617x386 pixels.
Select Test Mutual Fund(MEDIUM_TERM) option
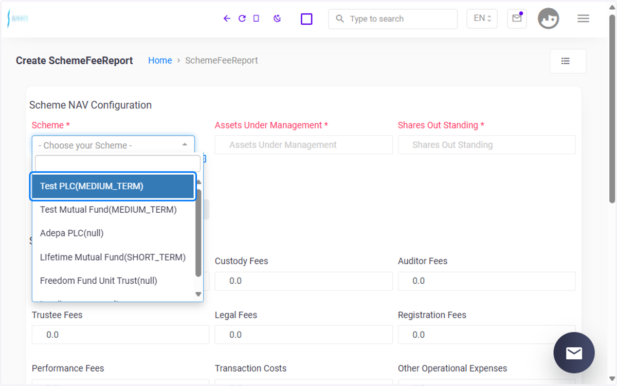[113, 210]
